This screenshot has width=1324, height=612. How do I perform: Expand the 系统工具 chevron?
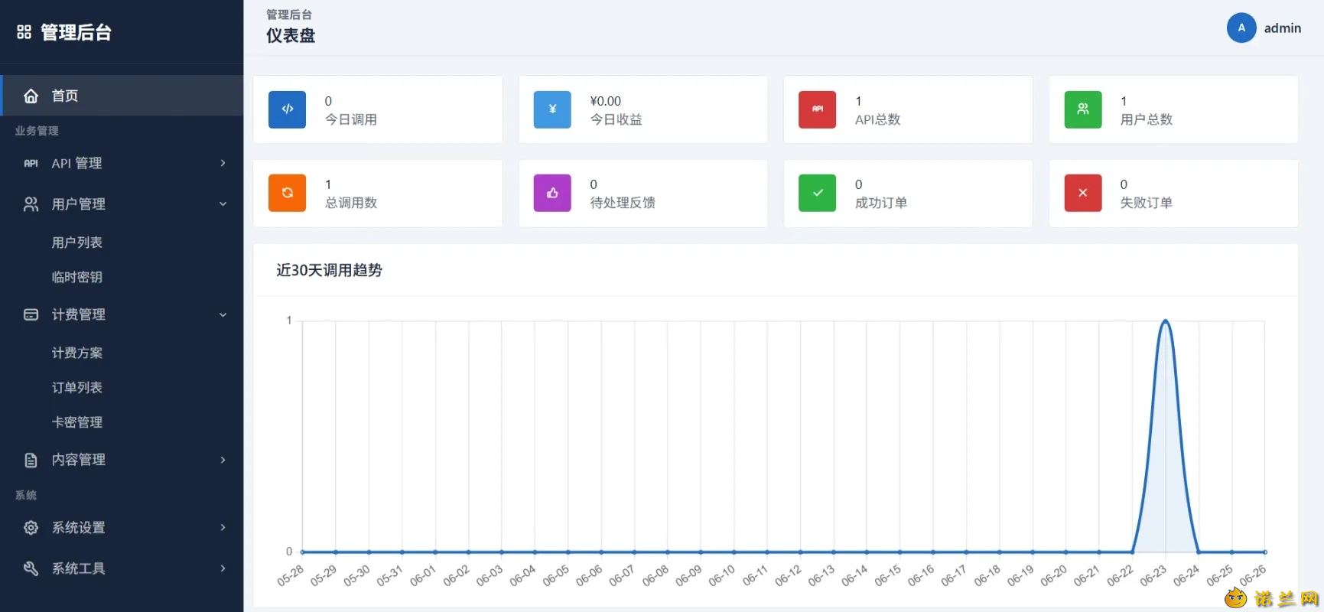point(223,568)
